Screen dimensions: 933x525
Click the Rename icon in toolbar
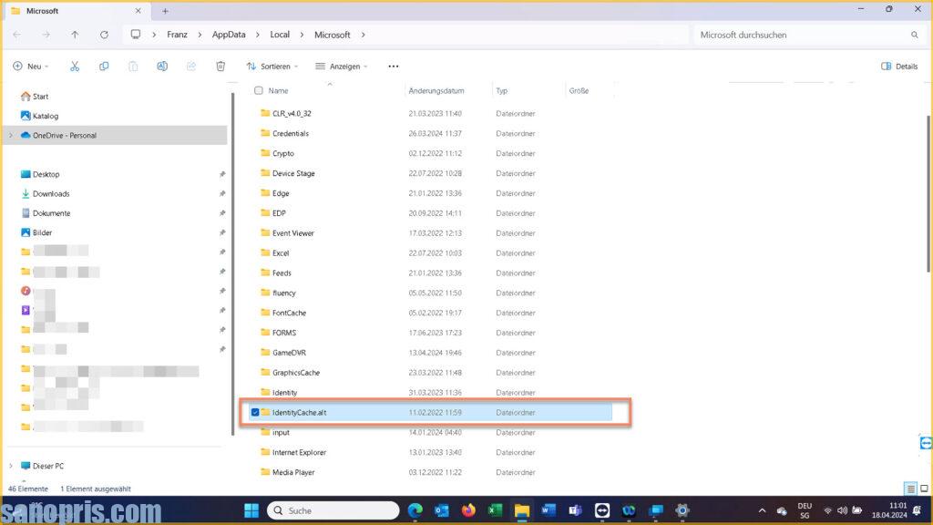pos(162,67)
